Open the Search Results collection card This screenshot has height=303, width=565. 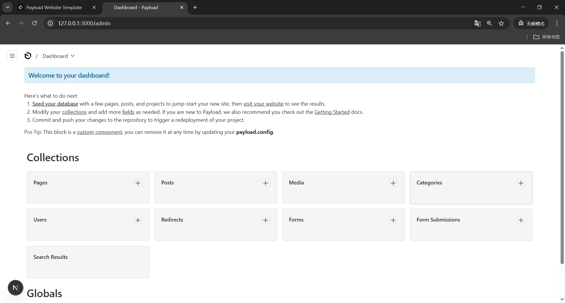coord(88,262)
